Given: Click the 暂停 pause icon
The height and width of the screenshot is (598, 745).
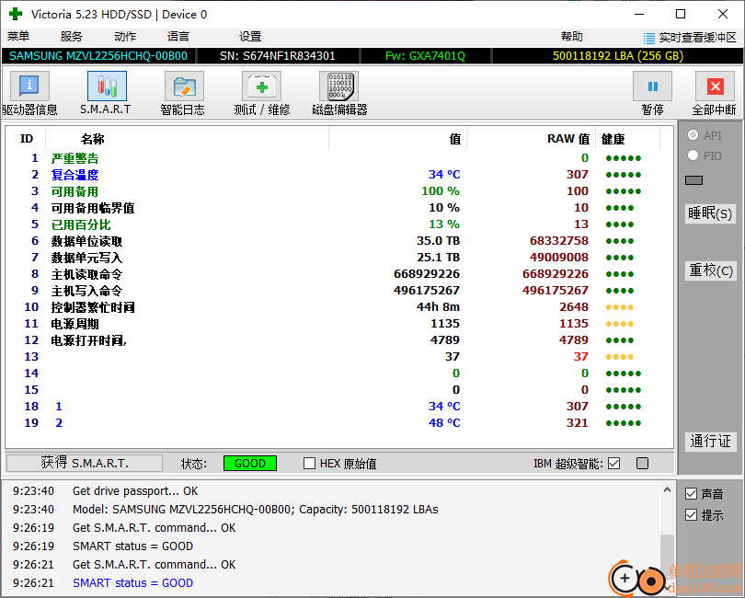Looking at the screenshot, I should tap(652, 86).
